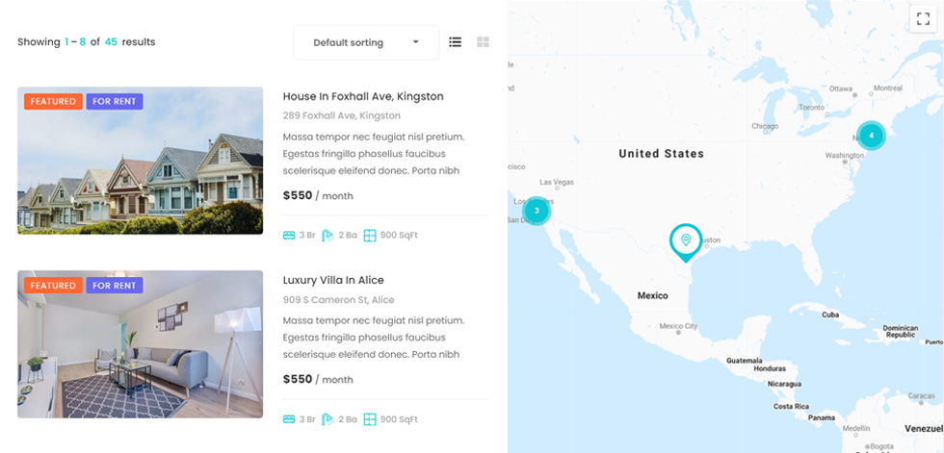
Task: Expand the map to fullscreen
Action: pyautogui.click(x=923, y=18)
